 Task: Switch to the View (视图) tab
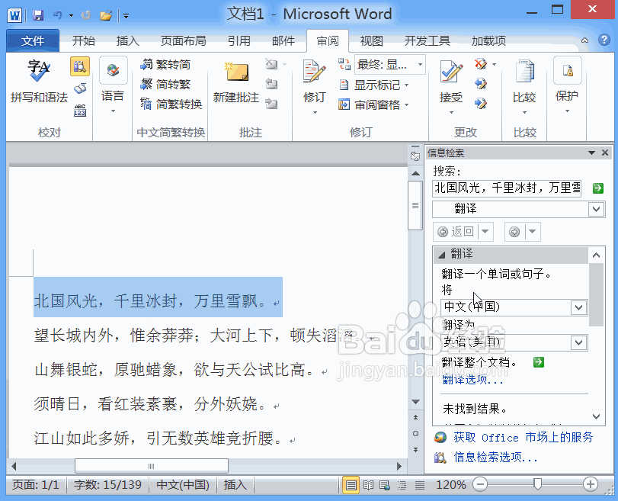pyautogui.click(x=371, y=40)
